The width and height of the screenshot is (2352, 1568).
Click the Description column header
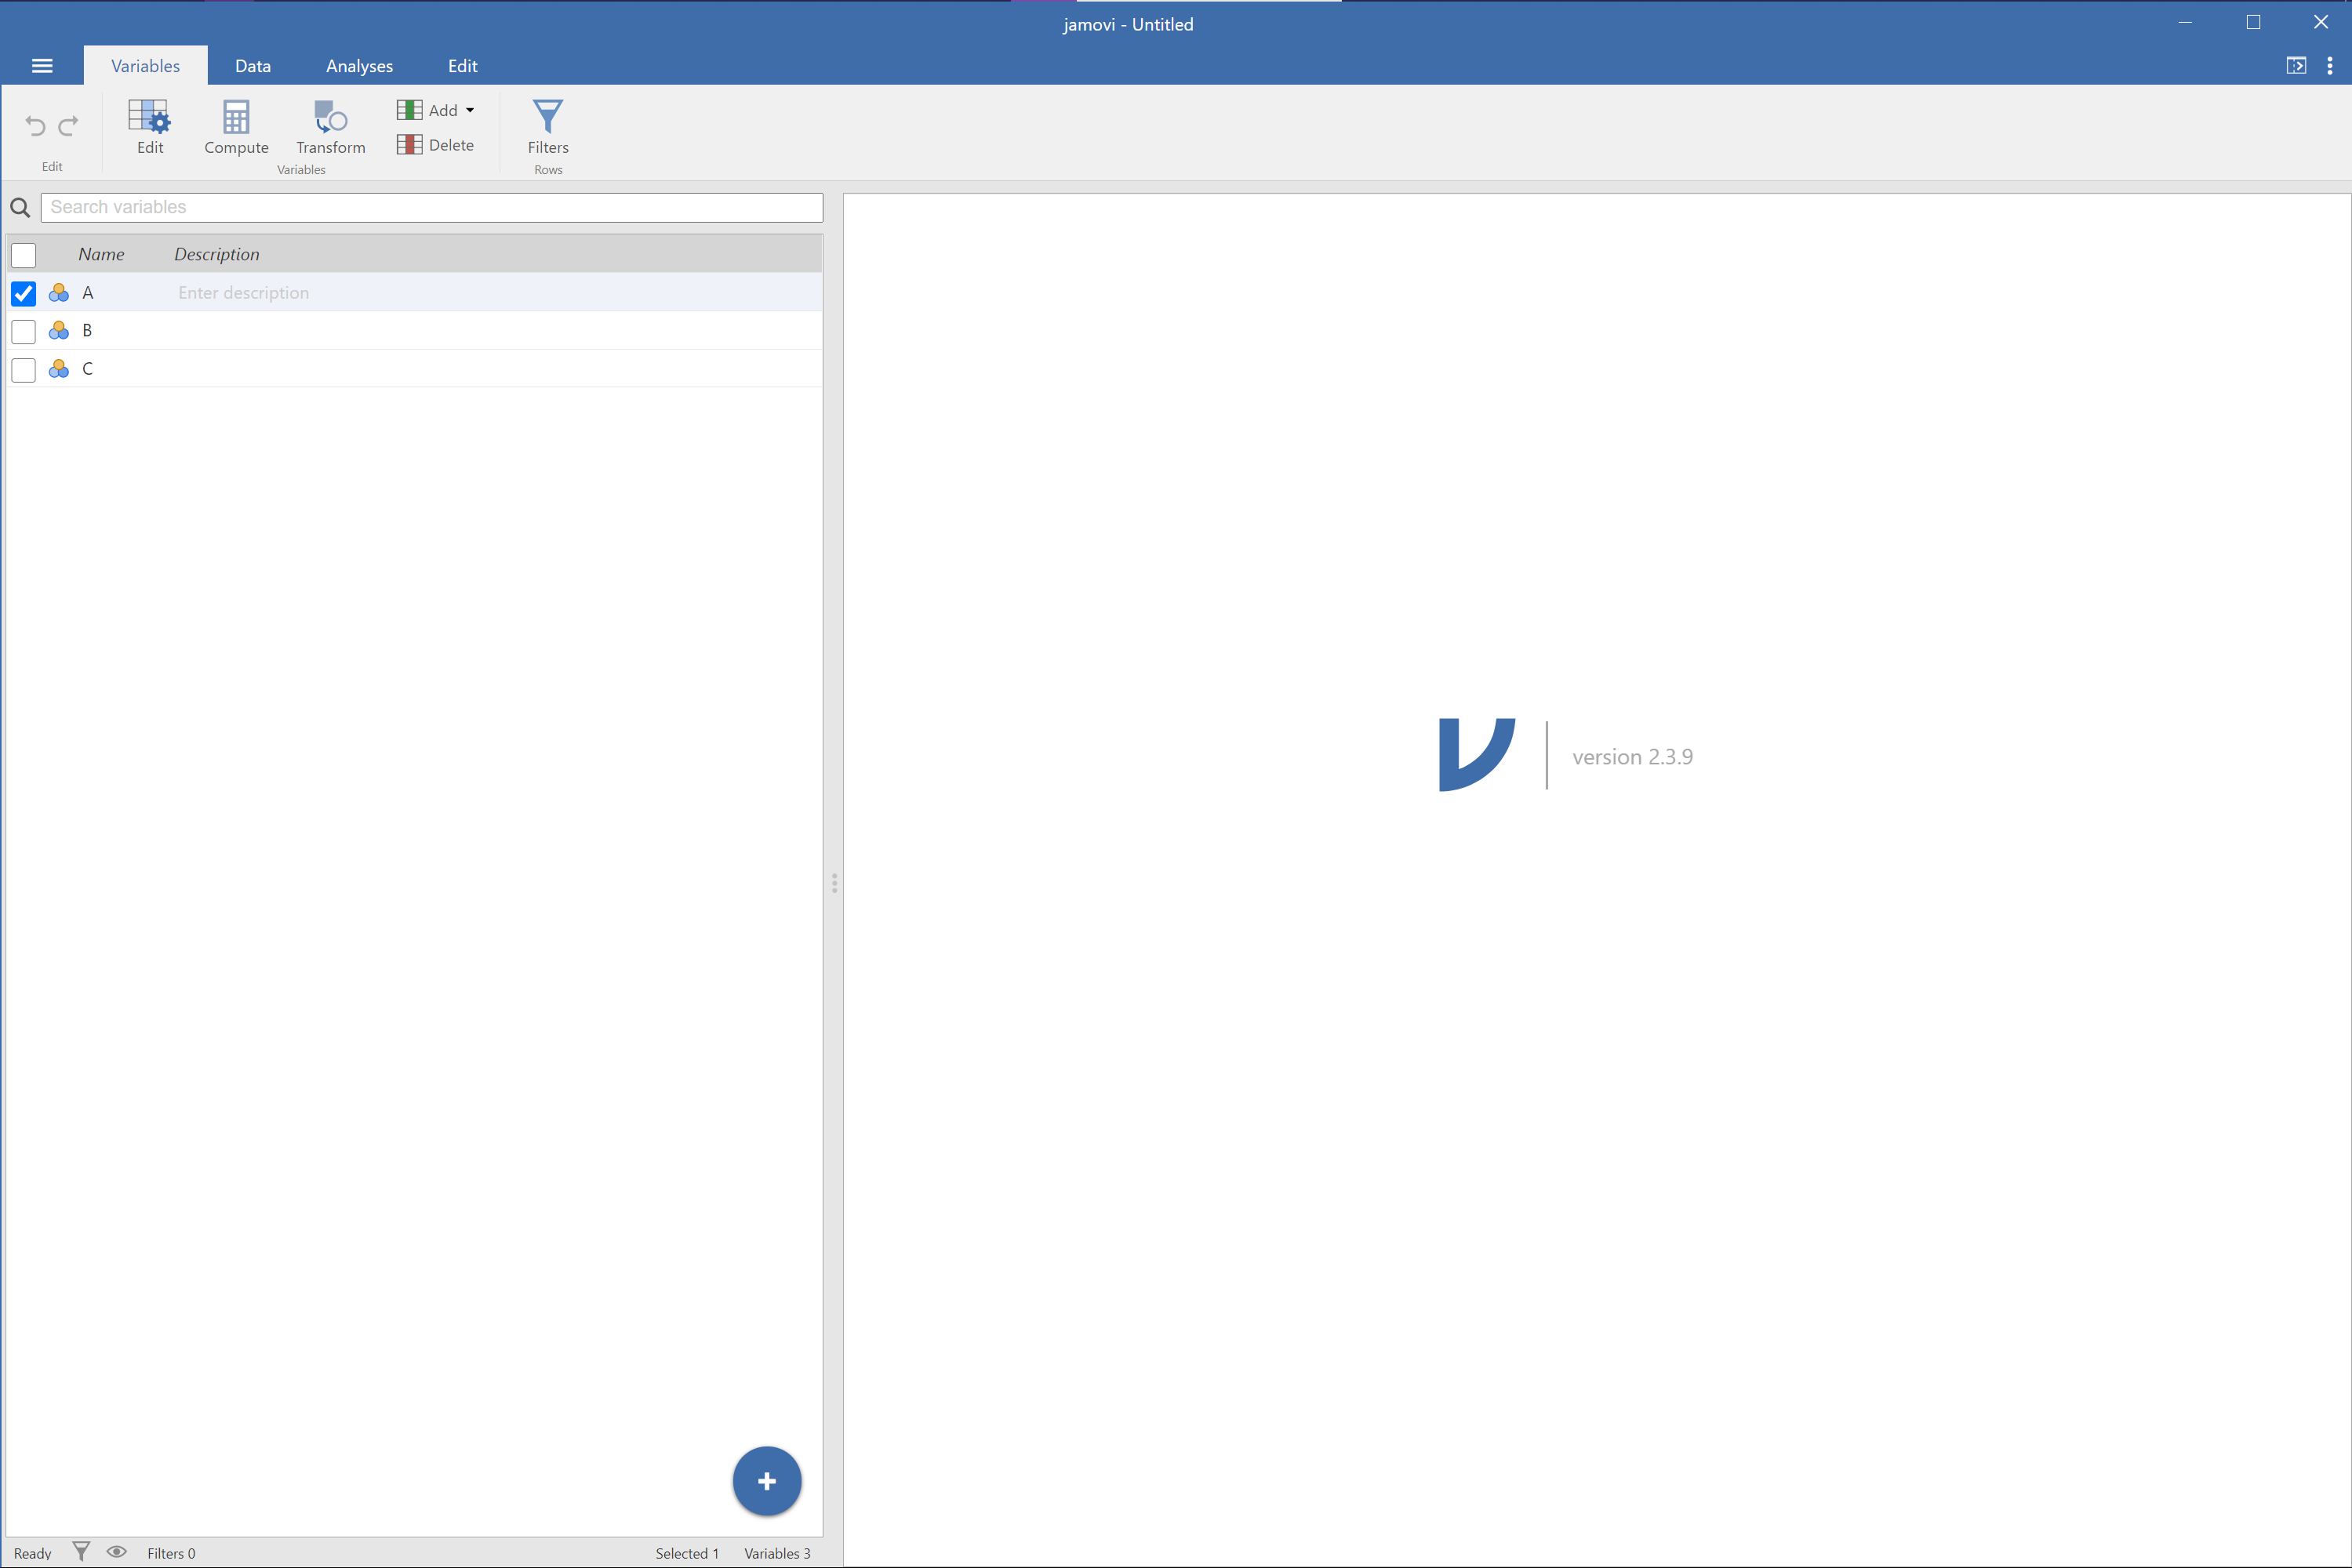[x=217, y=254]
